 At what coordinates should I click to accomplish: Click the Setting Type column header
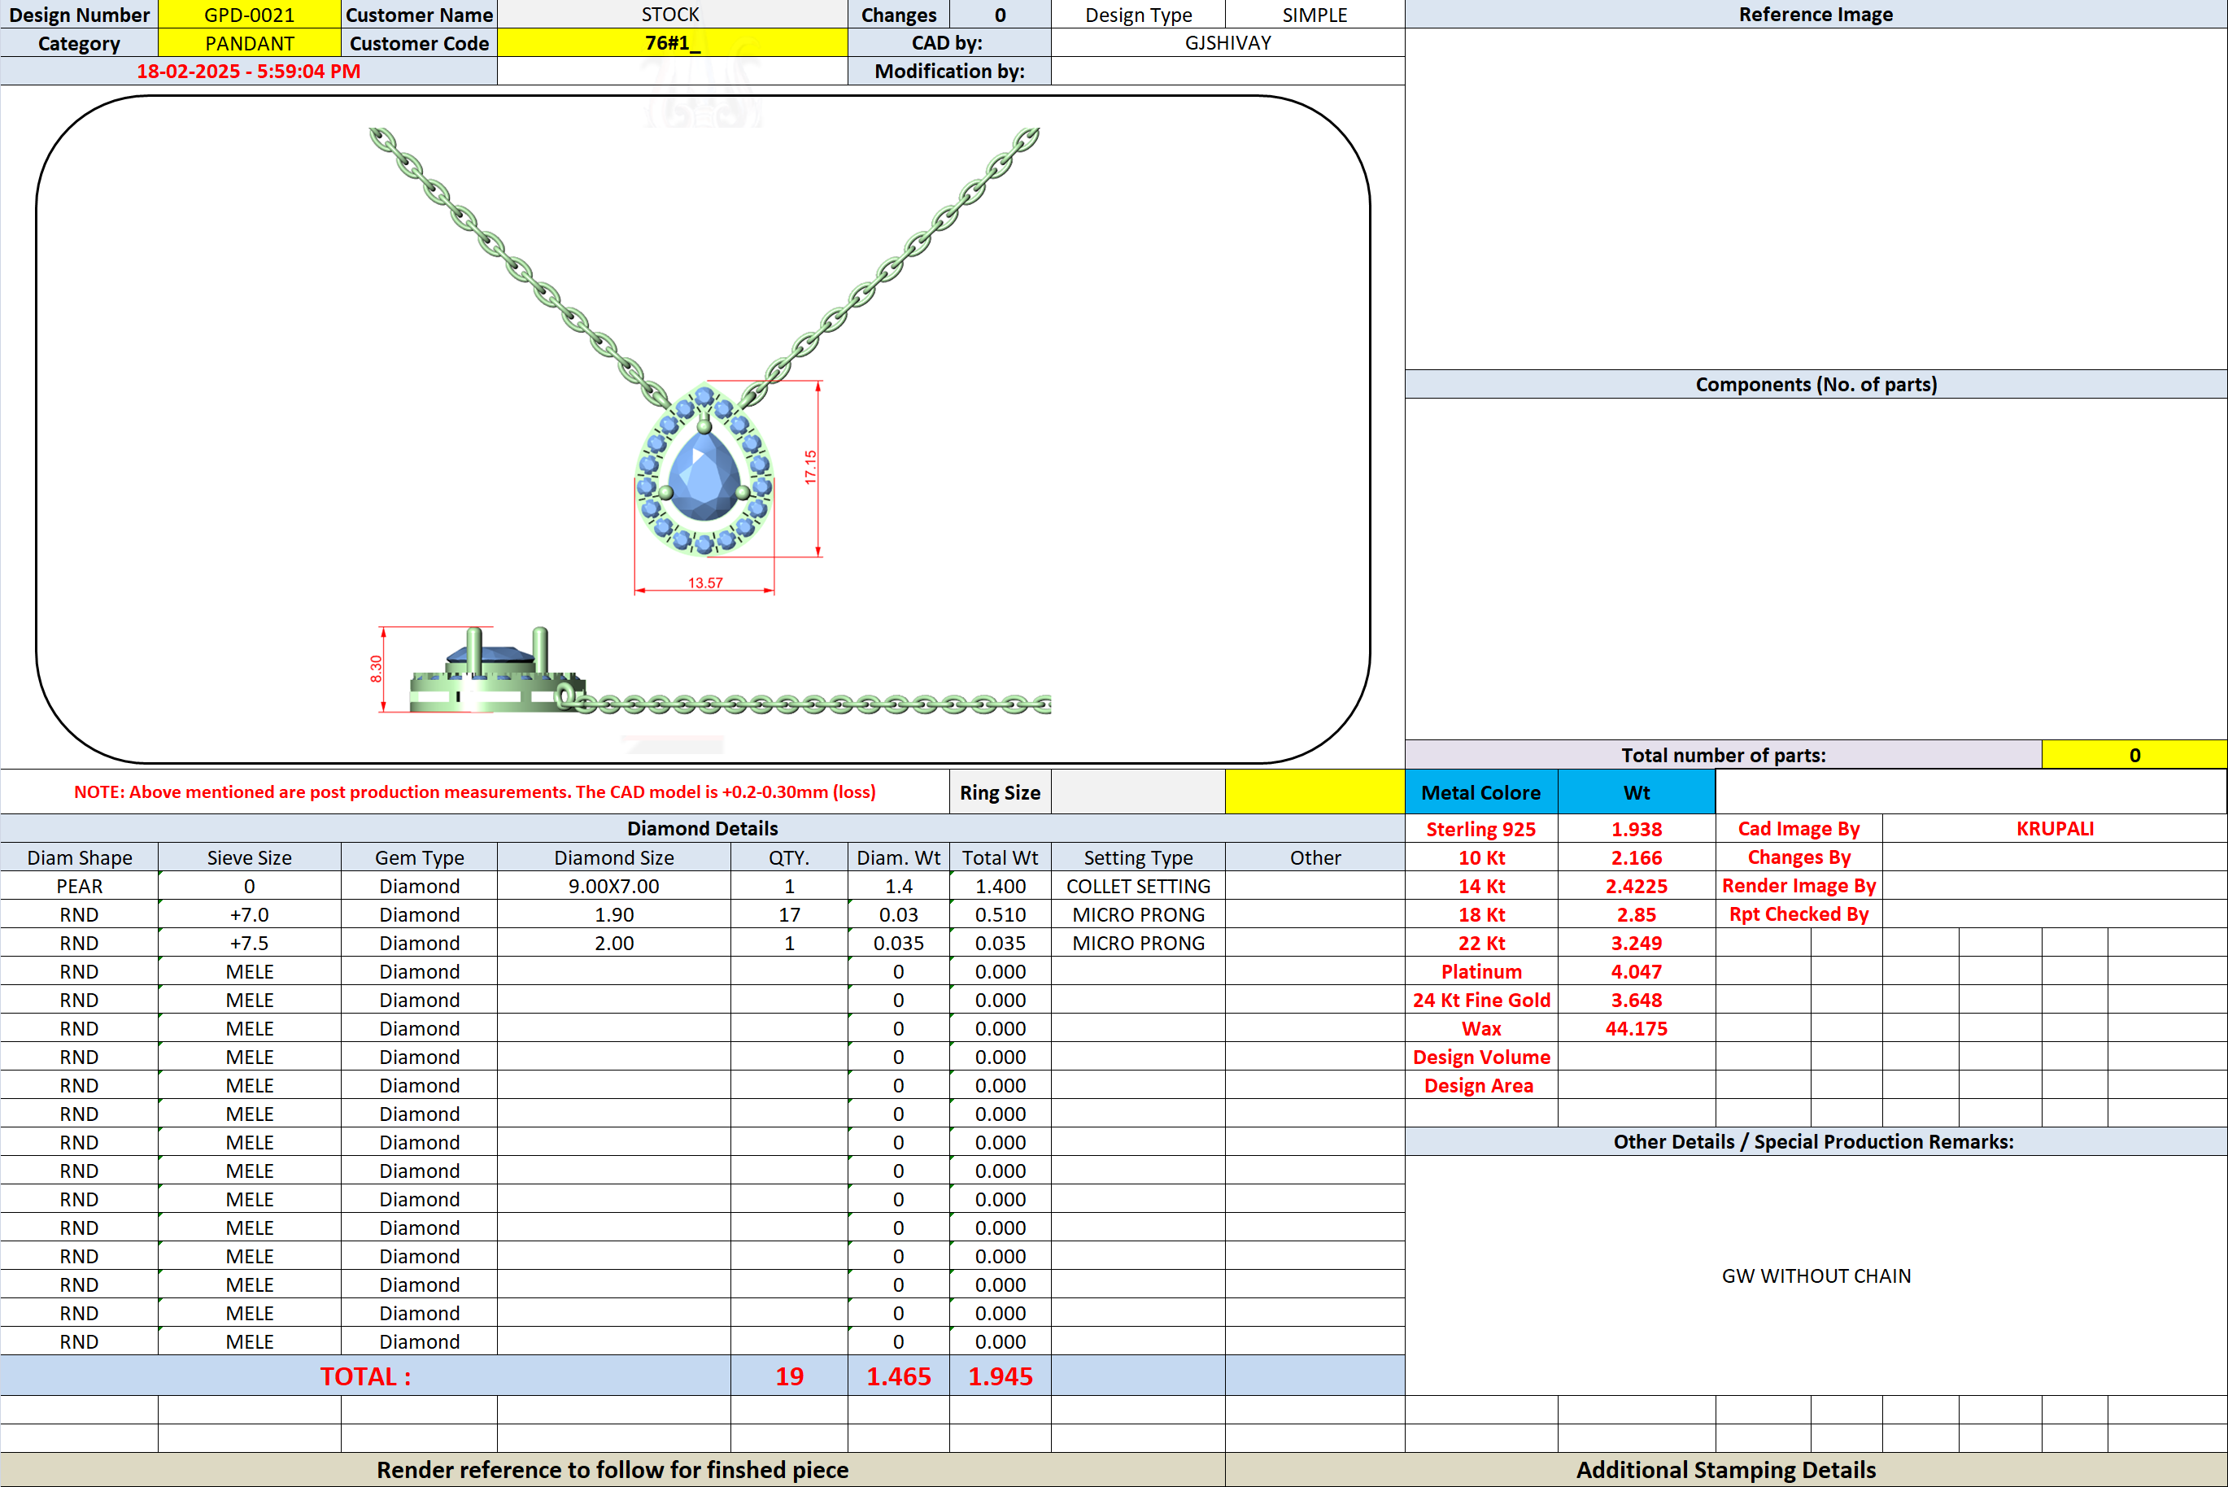click(1138, 857)
